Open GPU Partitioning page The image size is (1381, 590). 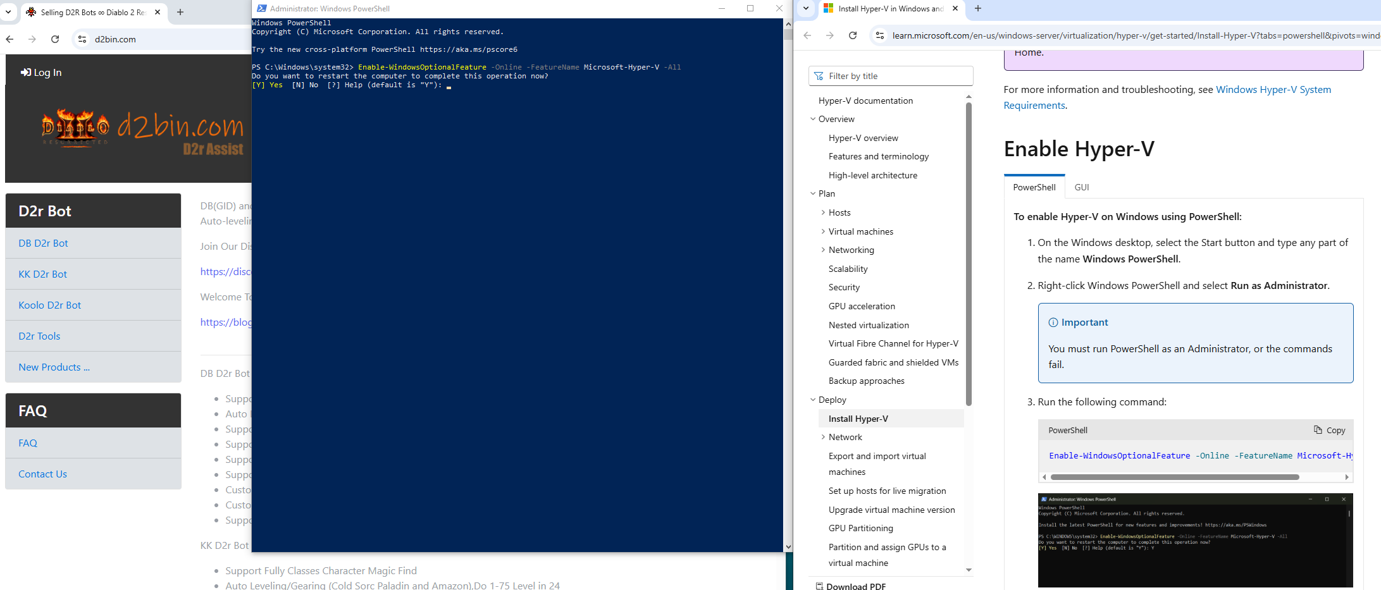click(x=860, y=528)
